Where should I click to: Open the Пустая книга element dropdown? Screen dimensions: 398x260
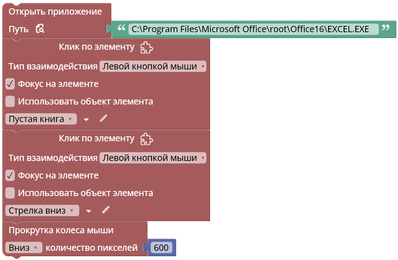coord(41,119)
